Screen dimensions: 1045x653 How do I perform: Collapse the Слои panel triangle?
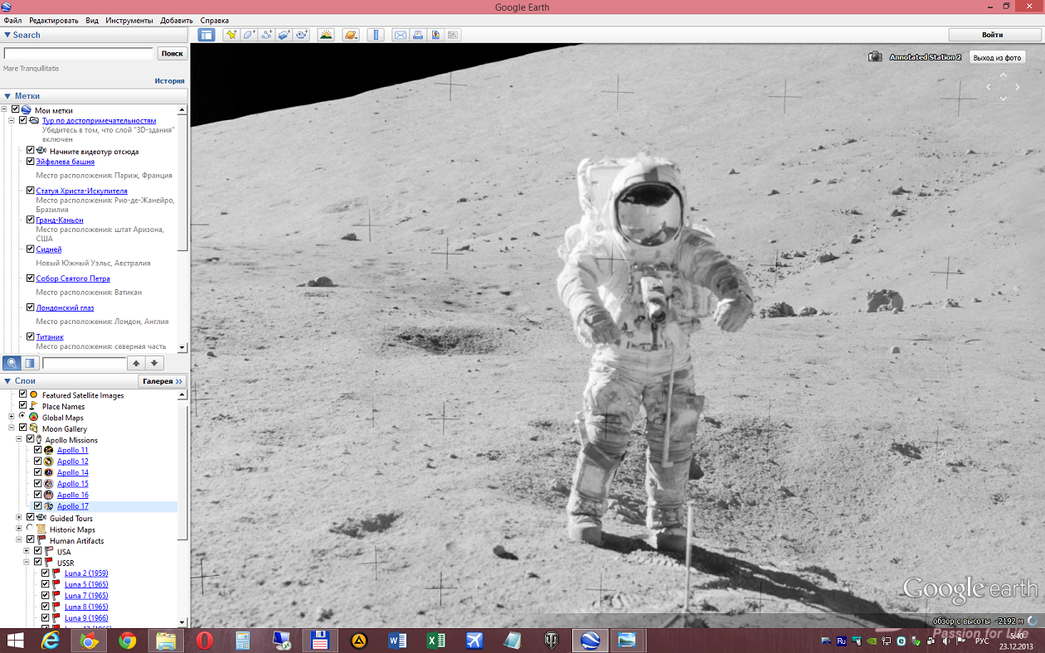[7, 381]
